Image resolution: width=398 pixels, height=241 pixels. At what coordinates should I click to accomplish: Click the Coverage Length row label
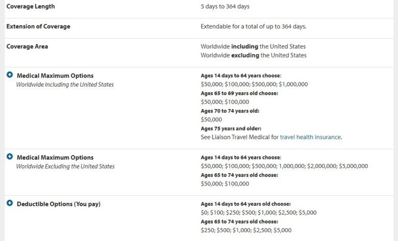[x=31, y=7]
